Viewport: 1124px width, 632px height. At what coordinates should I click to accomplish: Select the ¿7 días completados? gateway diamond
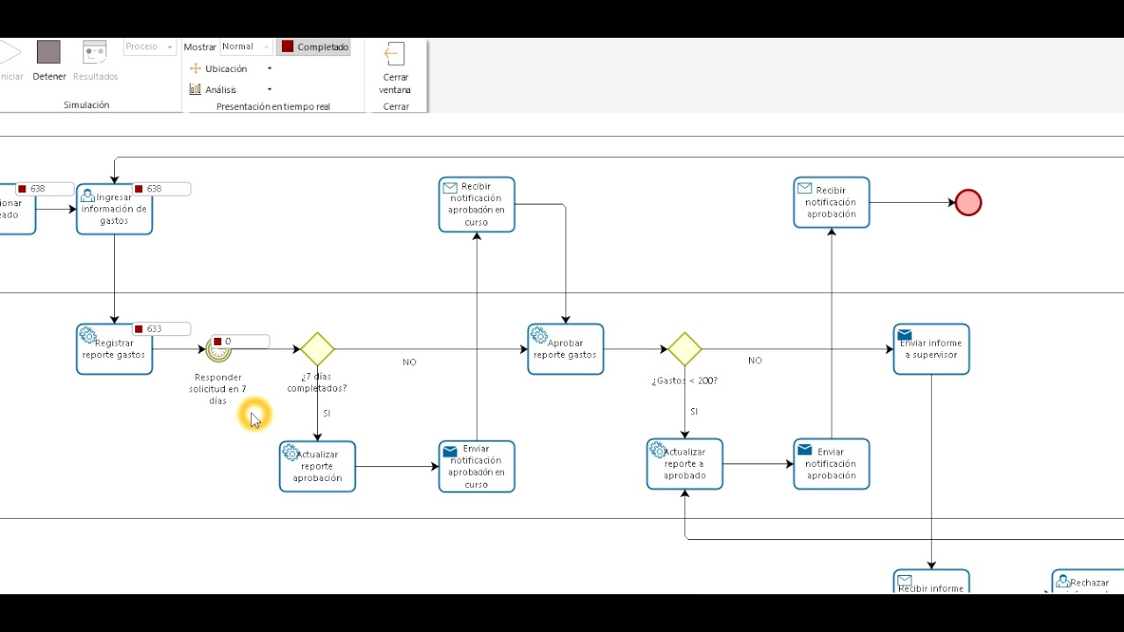click(317, 349)
